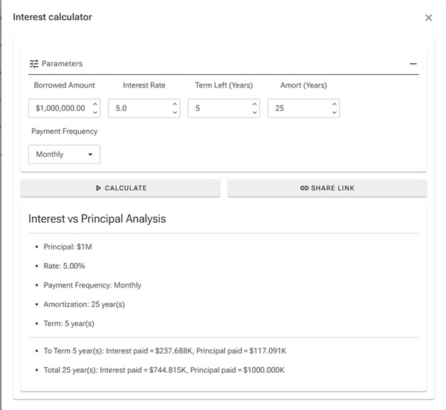
Task: Click the Share Link button
Action: 327,188
